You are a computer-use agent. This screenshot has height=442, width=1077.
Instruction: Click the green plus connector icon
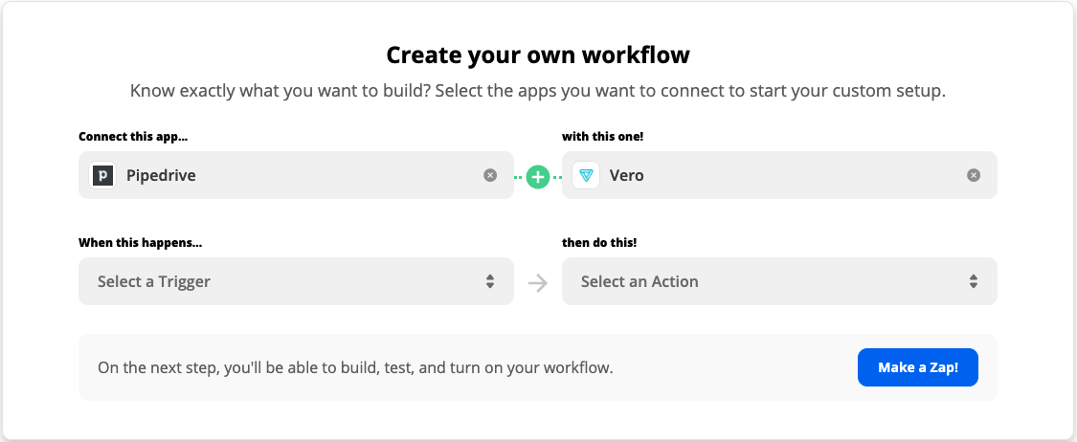[x=538, y=176]
